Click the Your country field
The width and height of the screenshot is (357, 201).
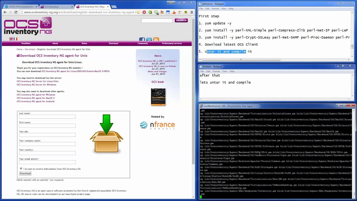click(47, 153)
